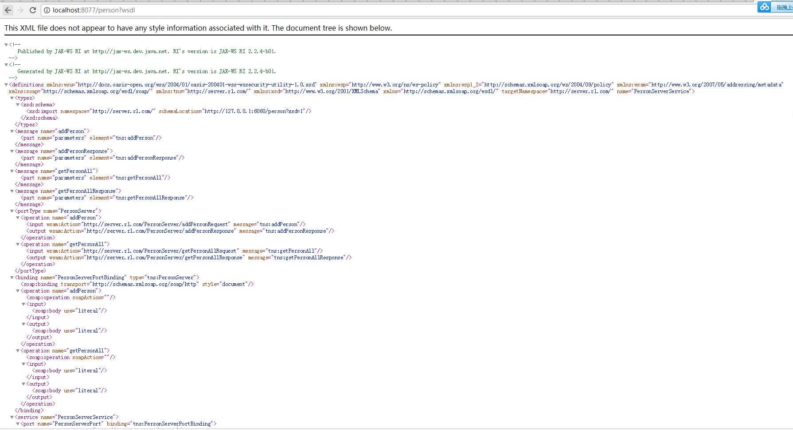Collapse the first Published by comment node
The height and width of the screenshot is (430, 793).
pos(6,45)
